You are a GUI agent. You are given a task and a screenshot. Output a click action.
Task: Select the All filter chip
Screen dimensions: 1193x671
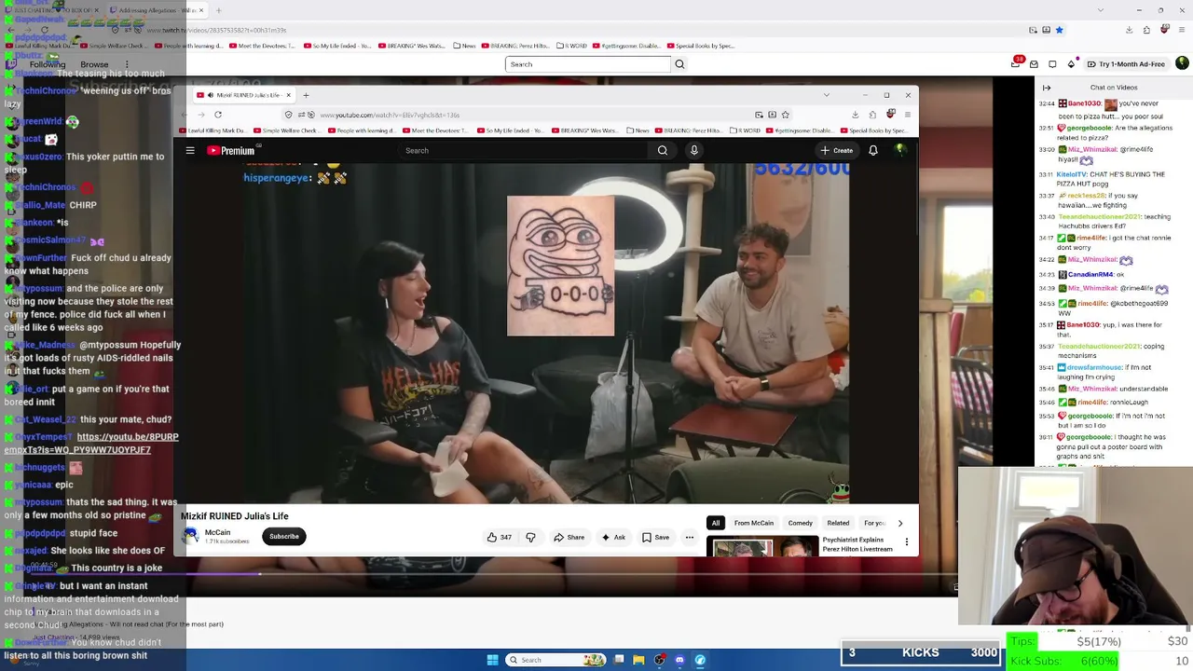pyautogui.click(x=716, y=523)
